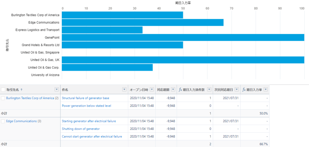Viewport: 309px width, 147px height.
Task: Click the 66.7% subtotal value
Action: click(264, 144)
